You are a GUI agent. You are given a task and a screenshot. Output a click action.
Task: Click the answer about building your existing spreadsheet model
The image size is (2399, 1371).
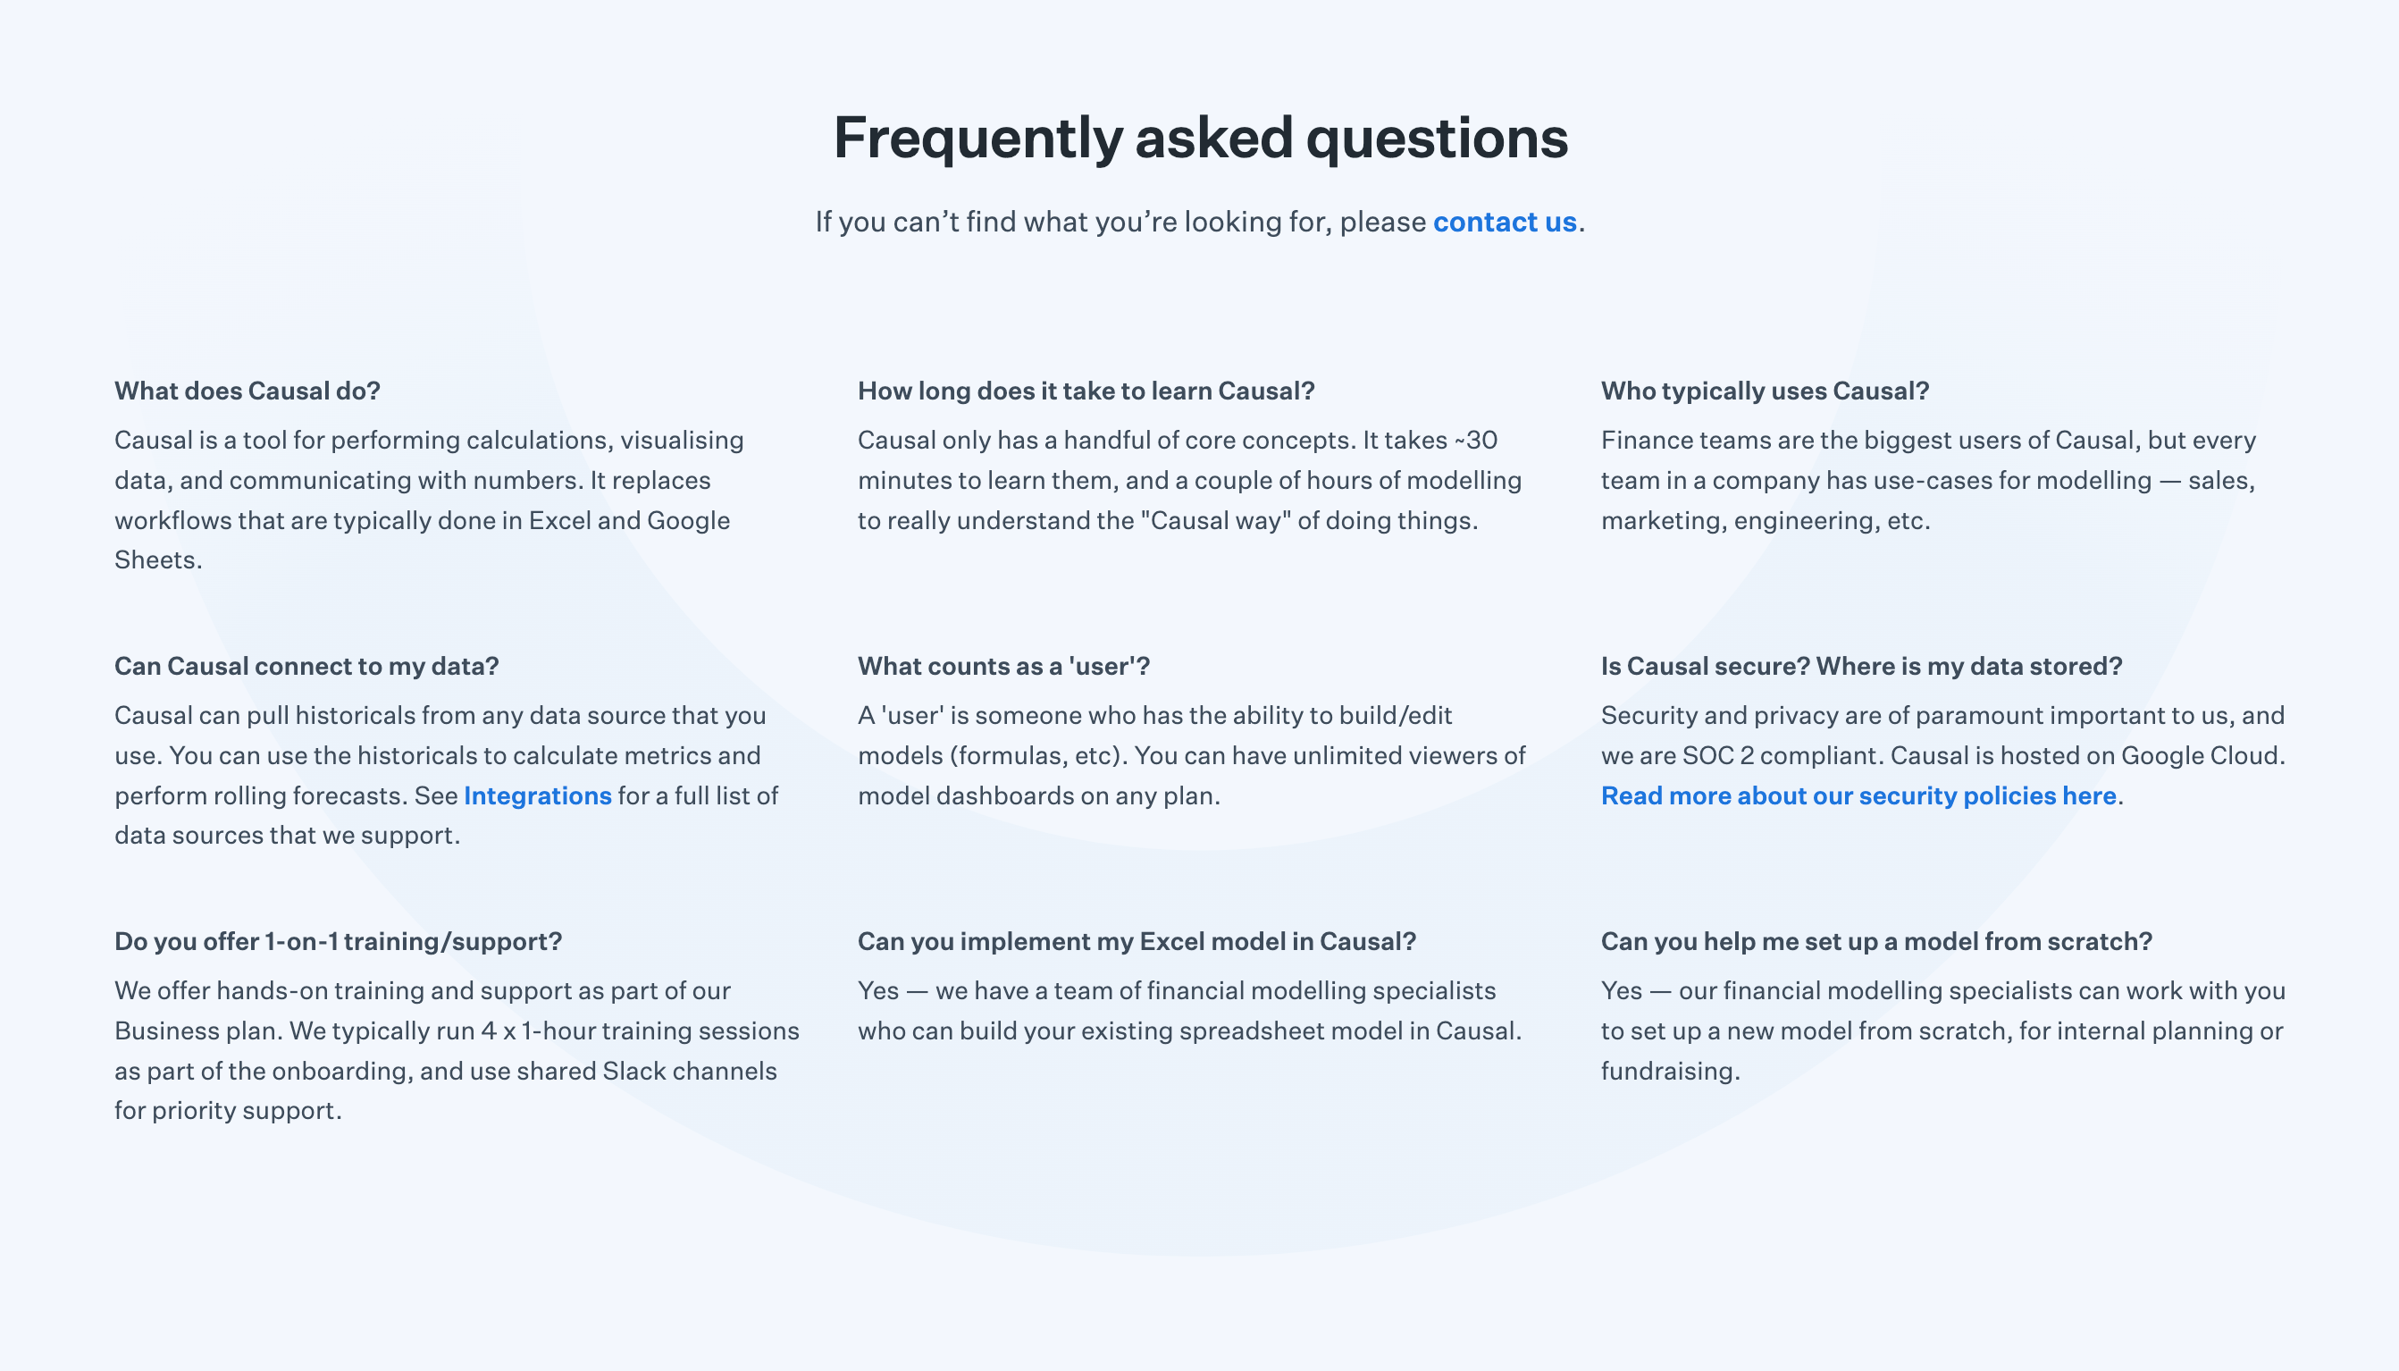[x=1188, y=1012]
